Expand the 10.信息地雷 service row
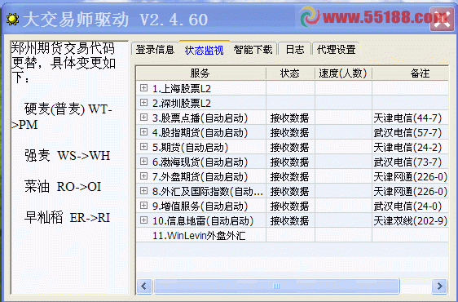 pyautogui.click(x=143, y=220)
